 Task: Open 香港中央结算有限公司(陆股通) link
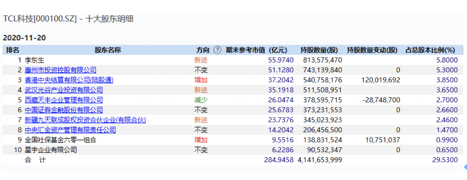tap(69, 80)
